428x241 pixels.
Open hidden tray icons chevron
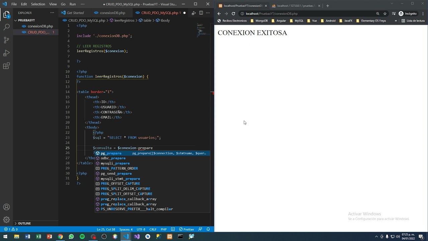[x=377, y=237]
